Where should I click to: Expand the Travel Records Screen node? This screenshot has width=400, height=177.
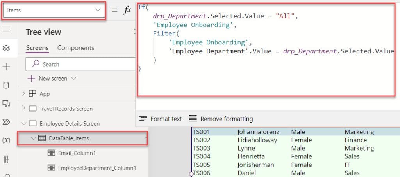(x=23, y=109)
